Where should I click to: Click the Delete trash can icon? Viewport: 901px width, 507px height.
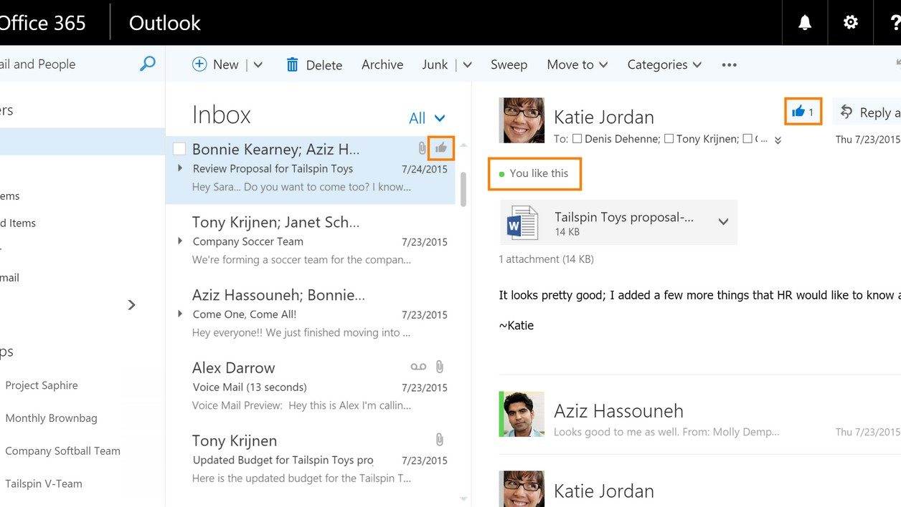pyautogui.click(x=293, y=64)
